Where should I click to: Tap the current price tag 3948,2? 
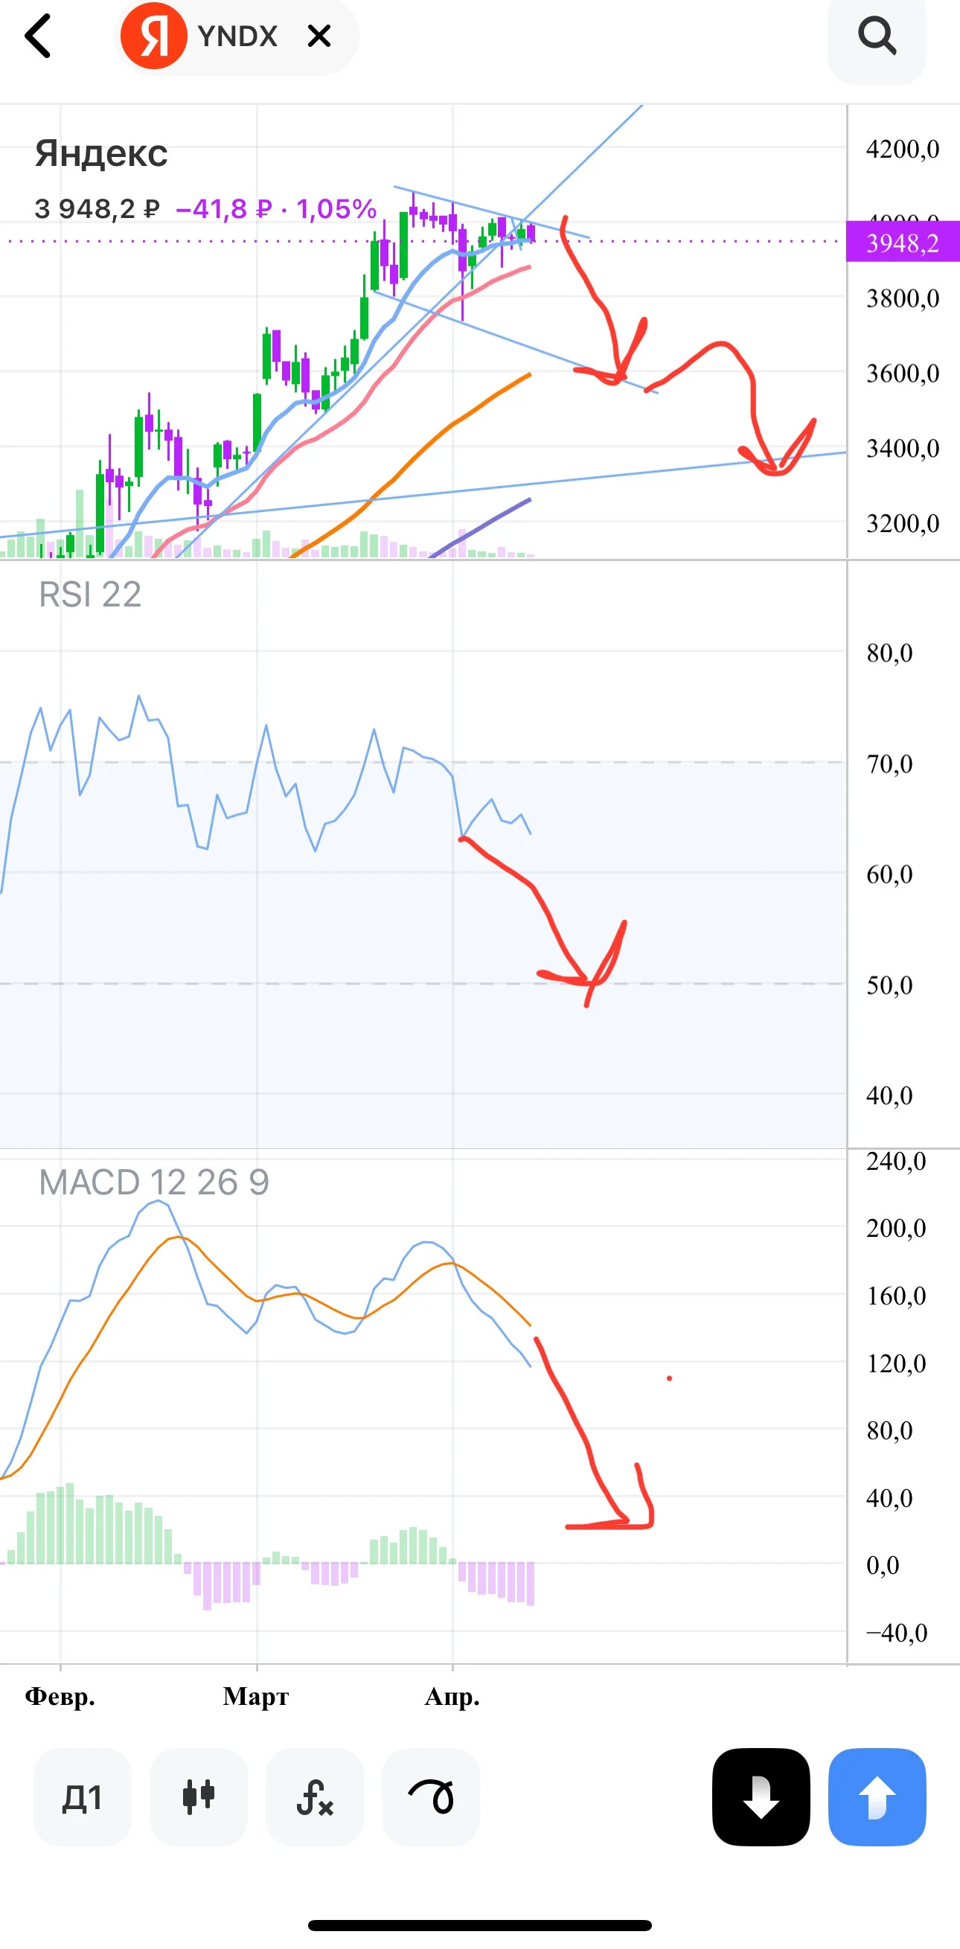coord(903,242)
